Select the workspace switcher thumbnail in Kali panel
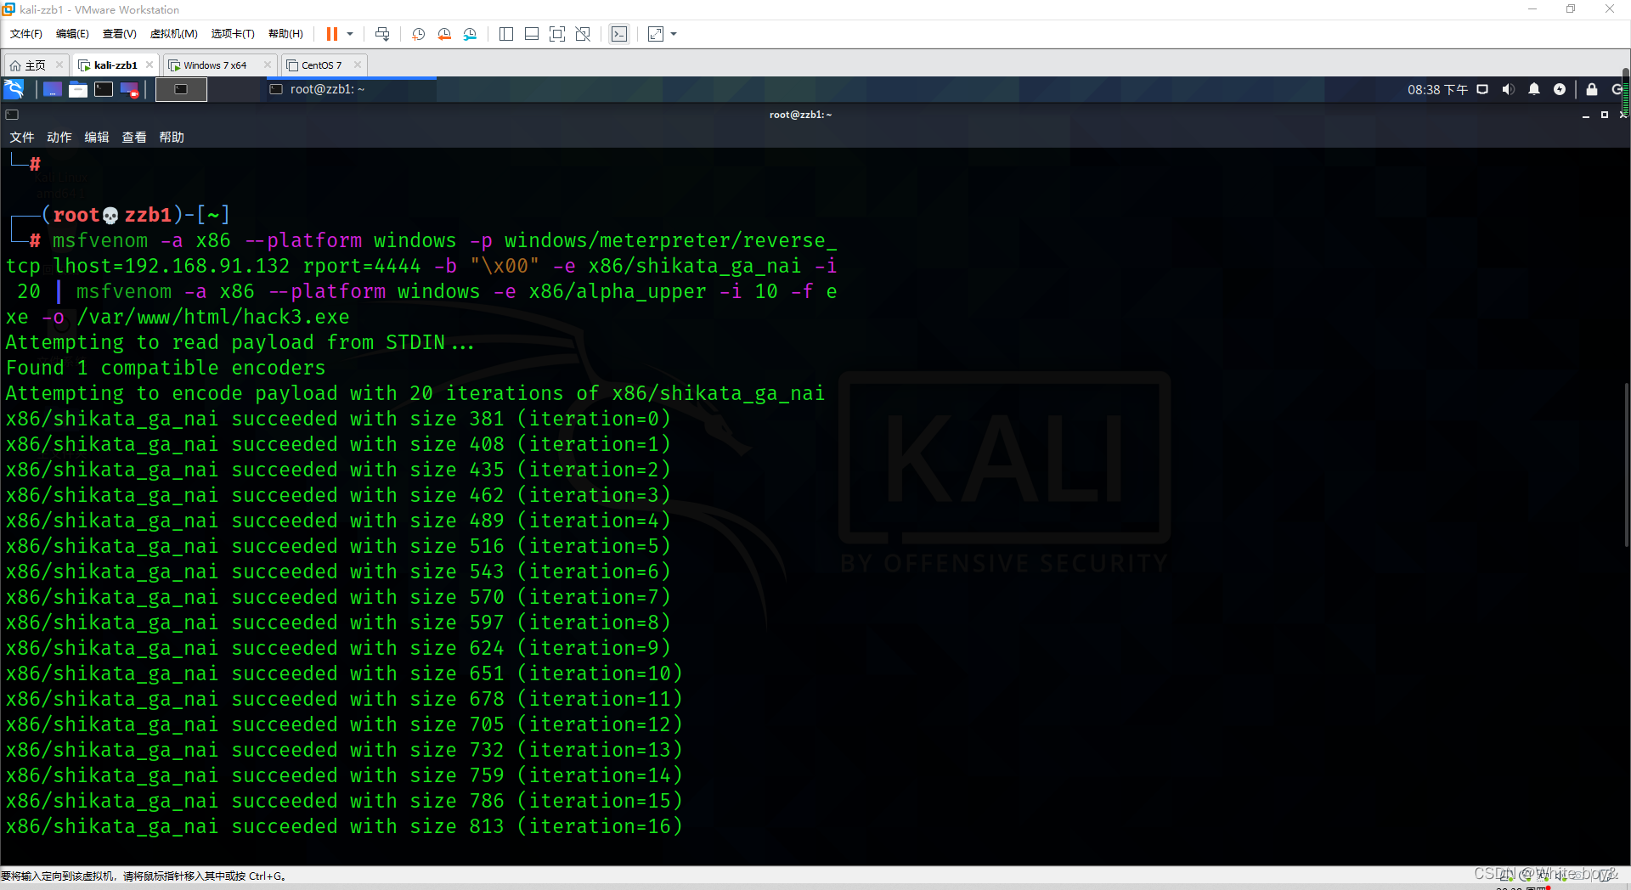This screenshot has width=1631, height=890. point(181,89)
